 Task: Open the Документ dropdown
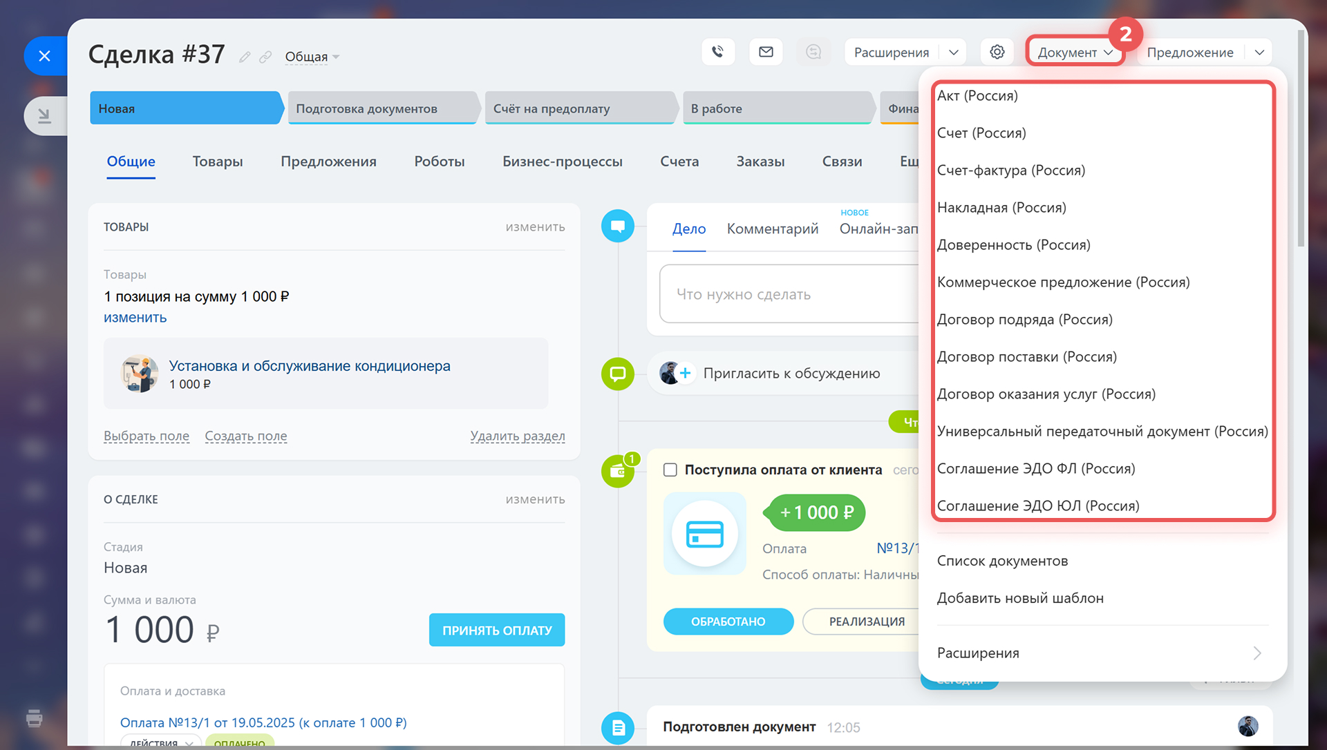coord(1075,52)
